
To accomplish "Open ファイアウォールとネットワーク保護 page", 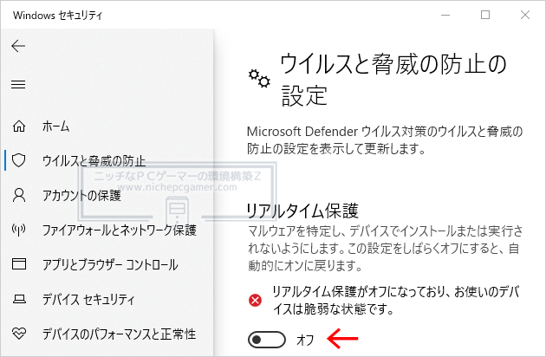I will point(120,230).
